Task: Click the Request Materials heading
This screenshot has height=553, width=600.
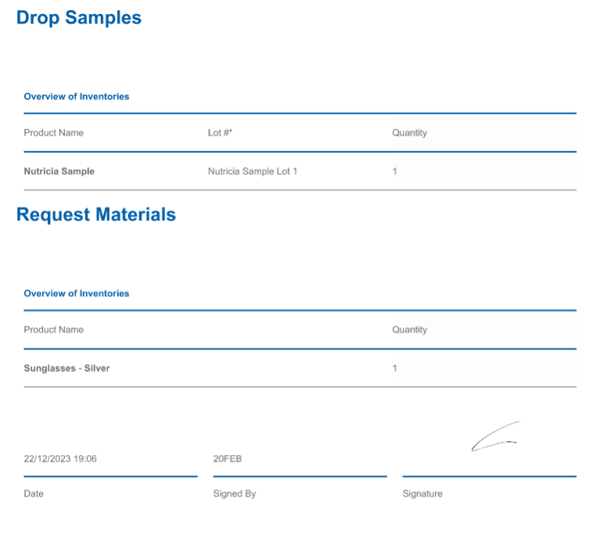Action: click(x=96, y=215)
